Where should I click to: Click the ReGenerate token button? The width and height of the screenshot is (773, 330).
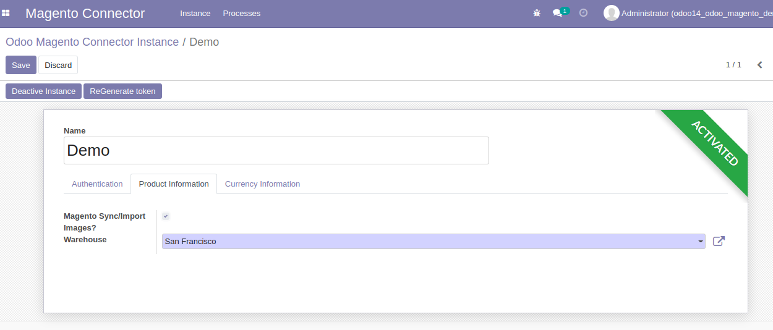122,91
